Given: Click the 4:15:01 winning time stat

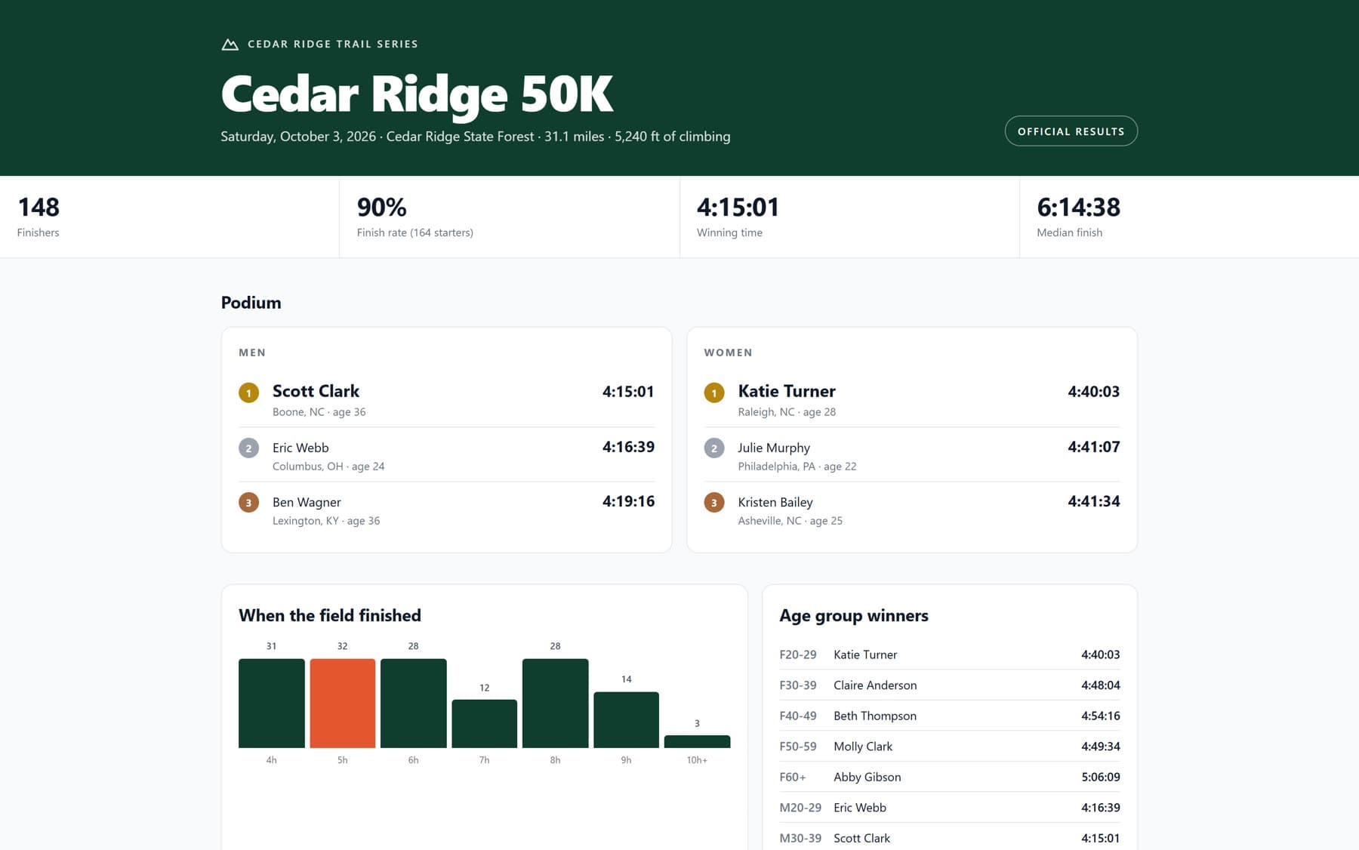Looking at the screenshot, I should pyautogui.click(x=849, y=217).
